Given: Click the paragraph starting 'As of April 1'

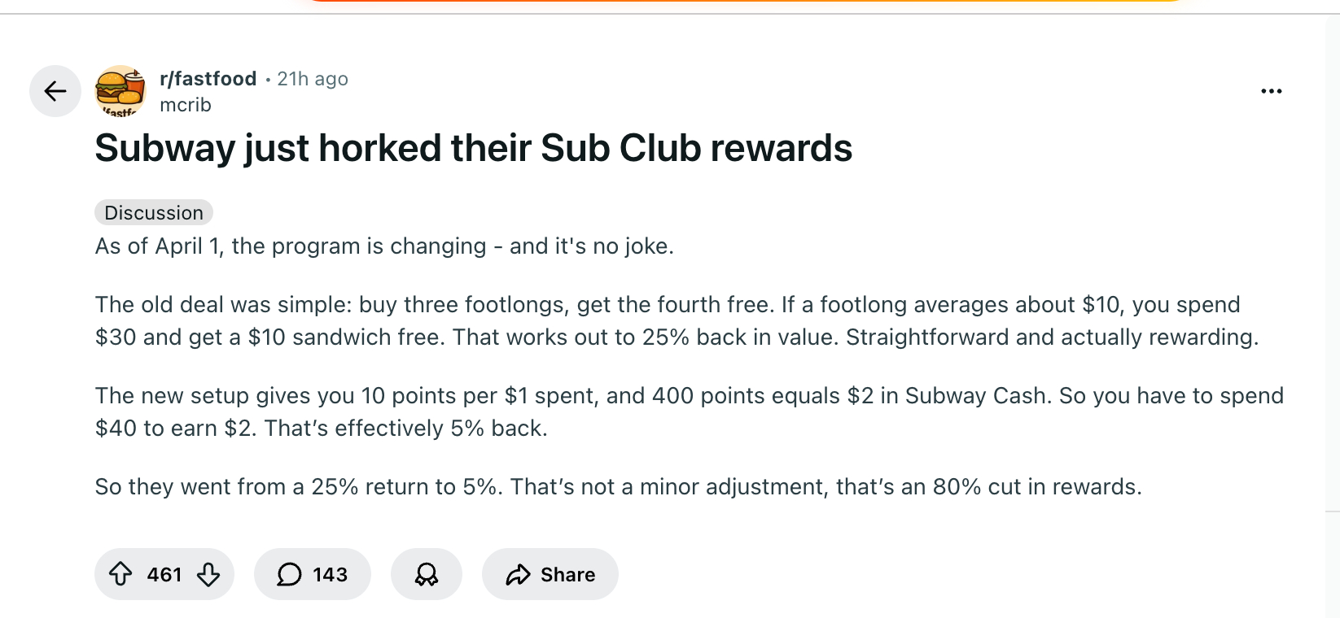Looking at the screenshot, I should pyautogui.click(x=384, y=246).
